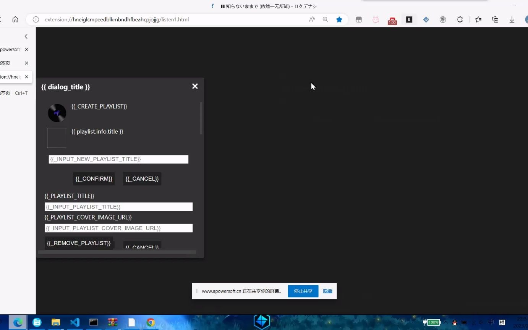Open the Favorites list
The height and width of the screenshot is (330, 528).
[x=478, y=19]
